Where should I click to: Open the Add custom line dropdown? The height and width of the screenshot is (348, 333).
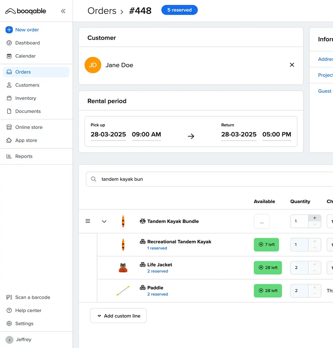click(x=118, y=316)
